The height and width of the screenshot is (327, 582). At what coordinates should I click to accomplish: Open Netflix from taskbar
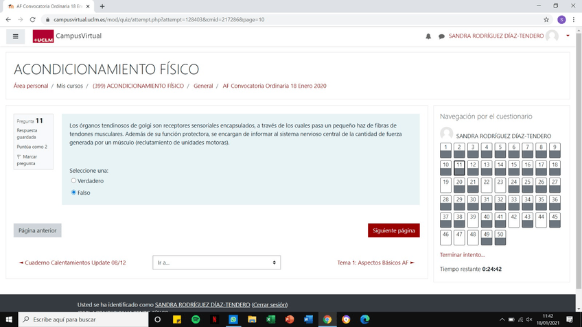click(215, 319)
